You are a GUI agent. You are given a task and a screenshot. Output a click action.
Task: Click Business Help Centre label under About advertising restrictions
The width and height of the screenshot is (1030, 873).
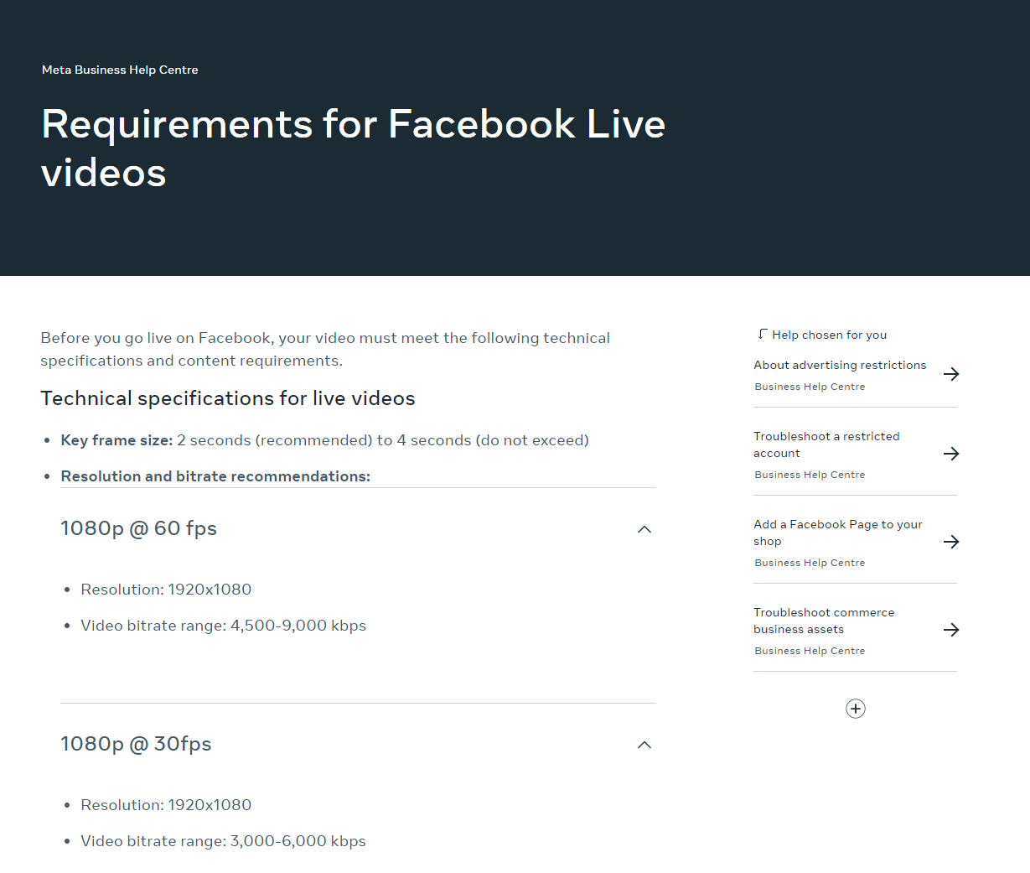(810, 387)
